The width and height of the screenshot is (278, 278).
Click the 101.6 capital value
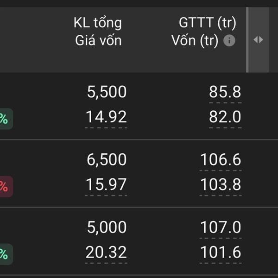221,253
